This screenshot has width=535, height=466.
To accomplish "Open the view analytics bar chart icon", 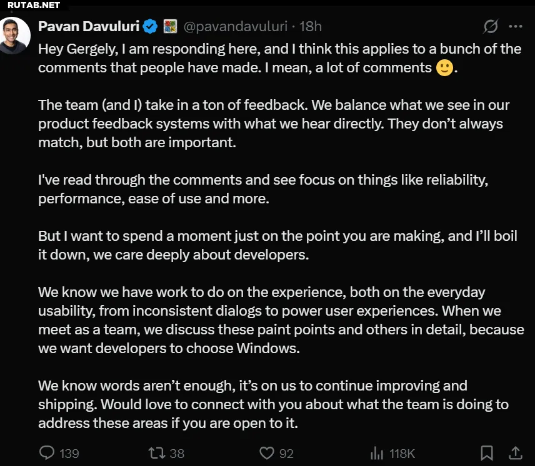I will click(377, 452).
